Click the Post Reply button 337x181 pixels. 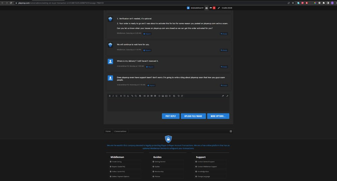(171, 116)
